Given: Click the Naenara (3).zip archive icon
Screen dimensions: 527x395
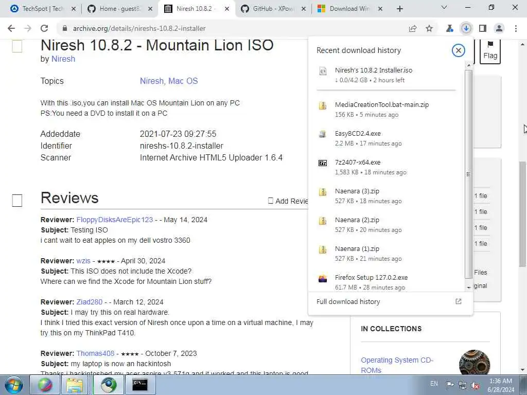Looking at the screenshot, I should [x=323, y=192].
